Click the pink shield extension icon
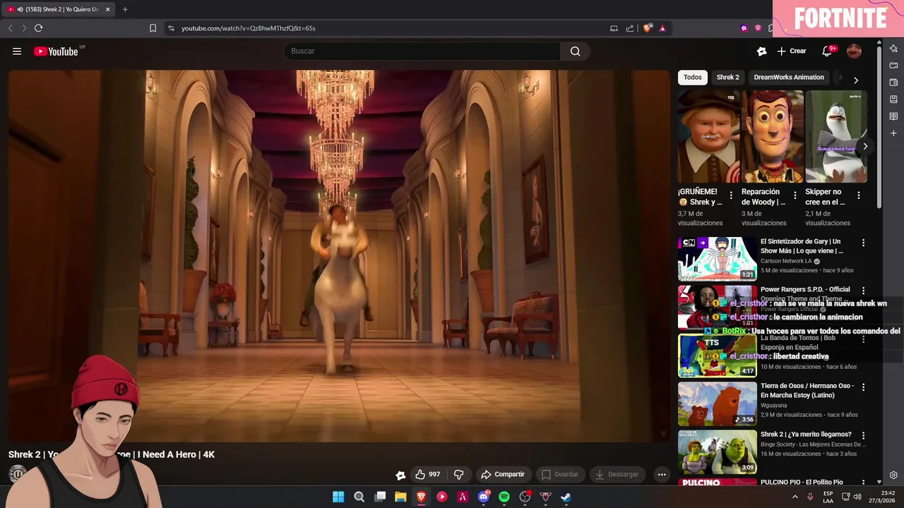 coord(758,28)
